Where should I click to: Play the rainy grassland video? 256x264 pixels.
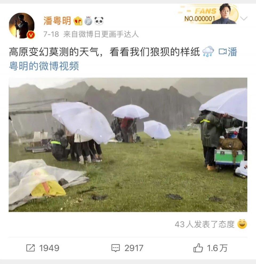coord(128,145)
